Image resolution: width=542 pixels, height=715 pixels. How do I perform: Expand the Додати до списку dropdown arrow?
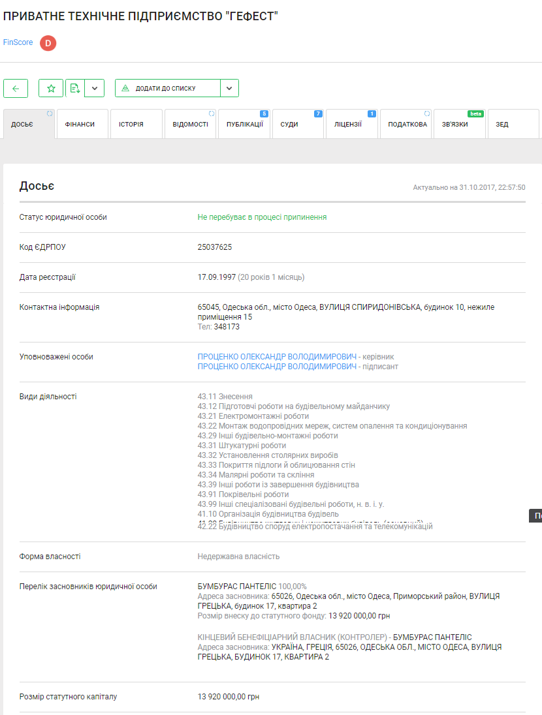[x=229, y=88]
